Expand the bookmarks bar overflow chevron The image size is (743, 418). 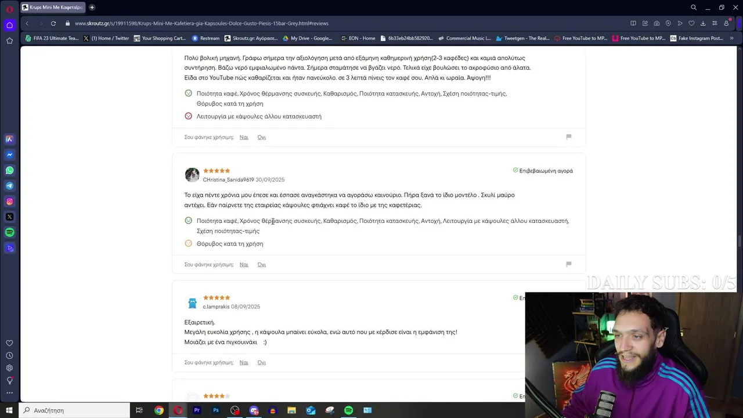tap(731, 38)
